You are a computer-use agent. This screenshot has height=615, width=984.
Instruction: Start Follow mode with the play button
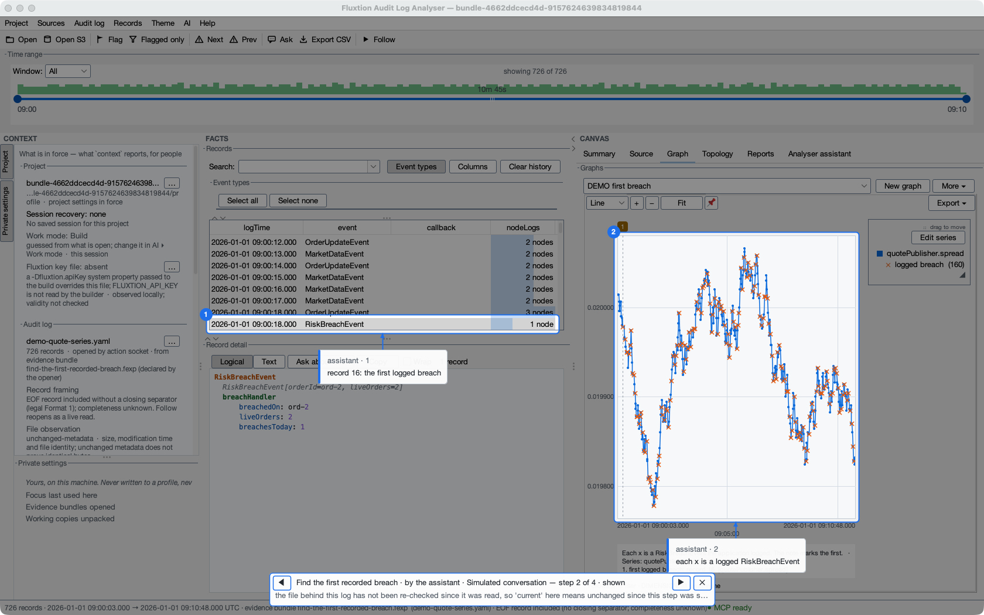tap(379, 39)
